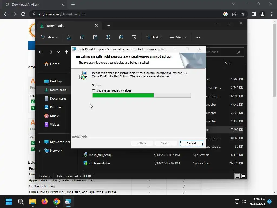Viewport: 277px width, 208px height.
Task: Open Chrome three-dot menu
Action: 271,14
